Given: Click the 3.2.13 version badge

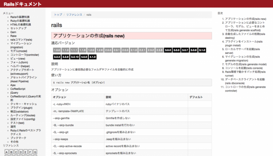Looking at the screenshot, I should pyautogui.click(x=75, y=57).
